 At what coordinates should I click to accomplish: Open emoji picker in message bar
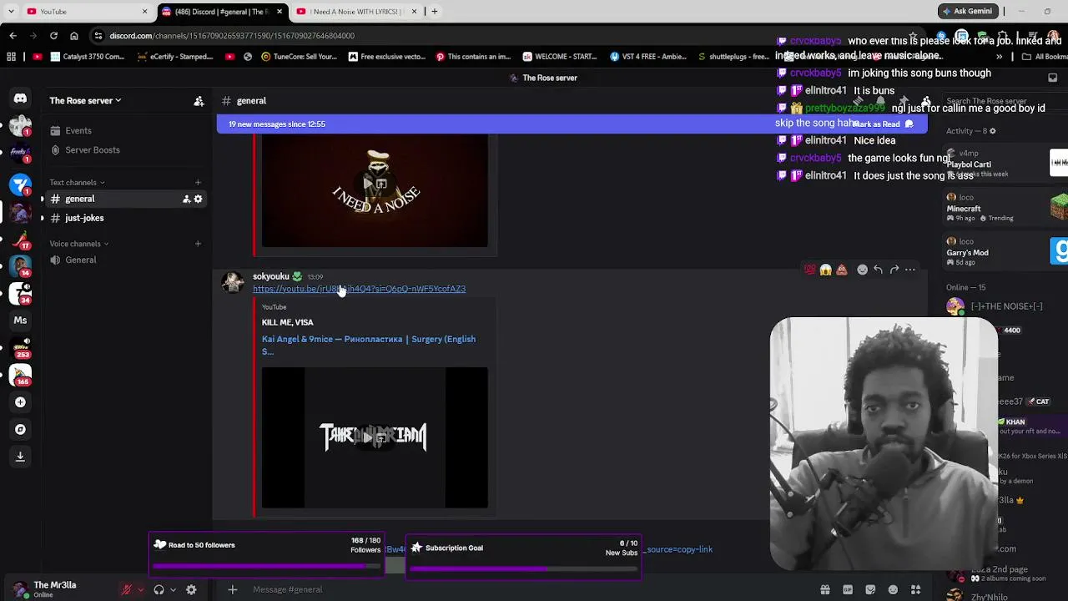pos(893,589)
